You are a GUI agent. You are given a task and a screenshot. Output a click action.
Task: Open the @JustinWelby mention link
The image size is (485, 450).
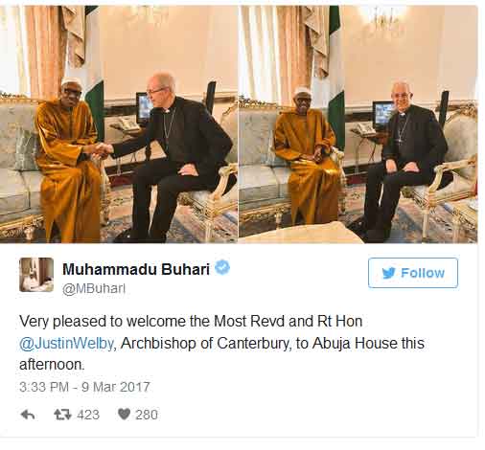click(x=66, y=343)
